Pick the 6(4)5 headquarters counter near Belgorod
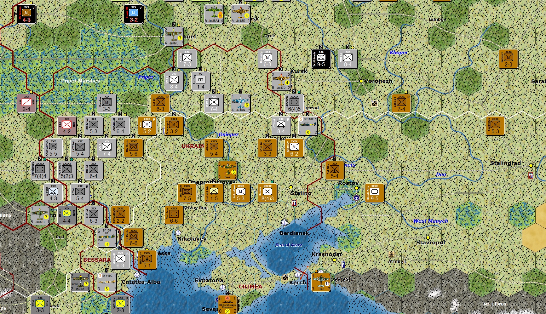The width and height of the screenshot is (546, 314). coord(294,103)
